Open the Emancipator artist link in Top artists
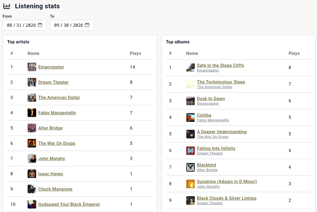 coord(51,67)
